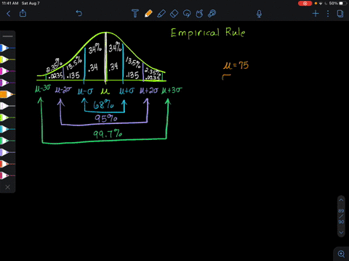Pick the purple pen below the magenta one
Image resolution: width=349 pixels, height=261 pixels.
point(7,83)
